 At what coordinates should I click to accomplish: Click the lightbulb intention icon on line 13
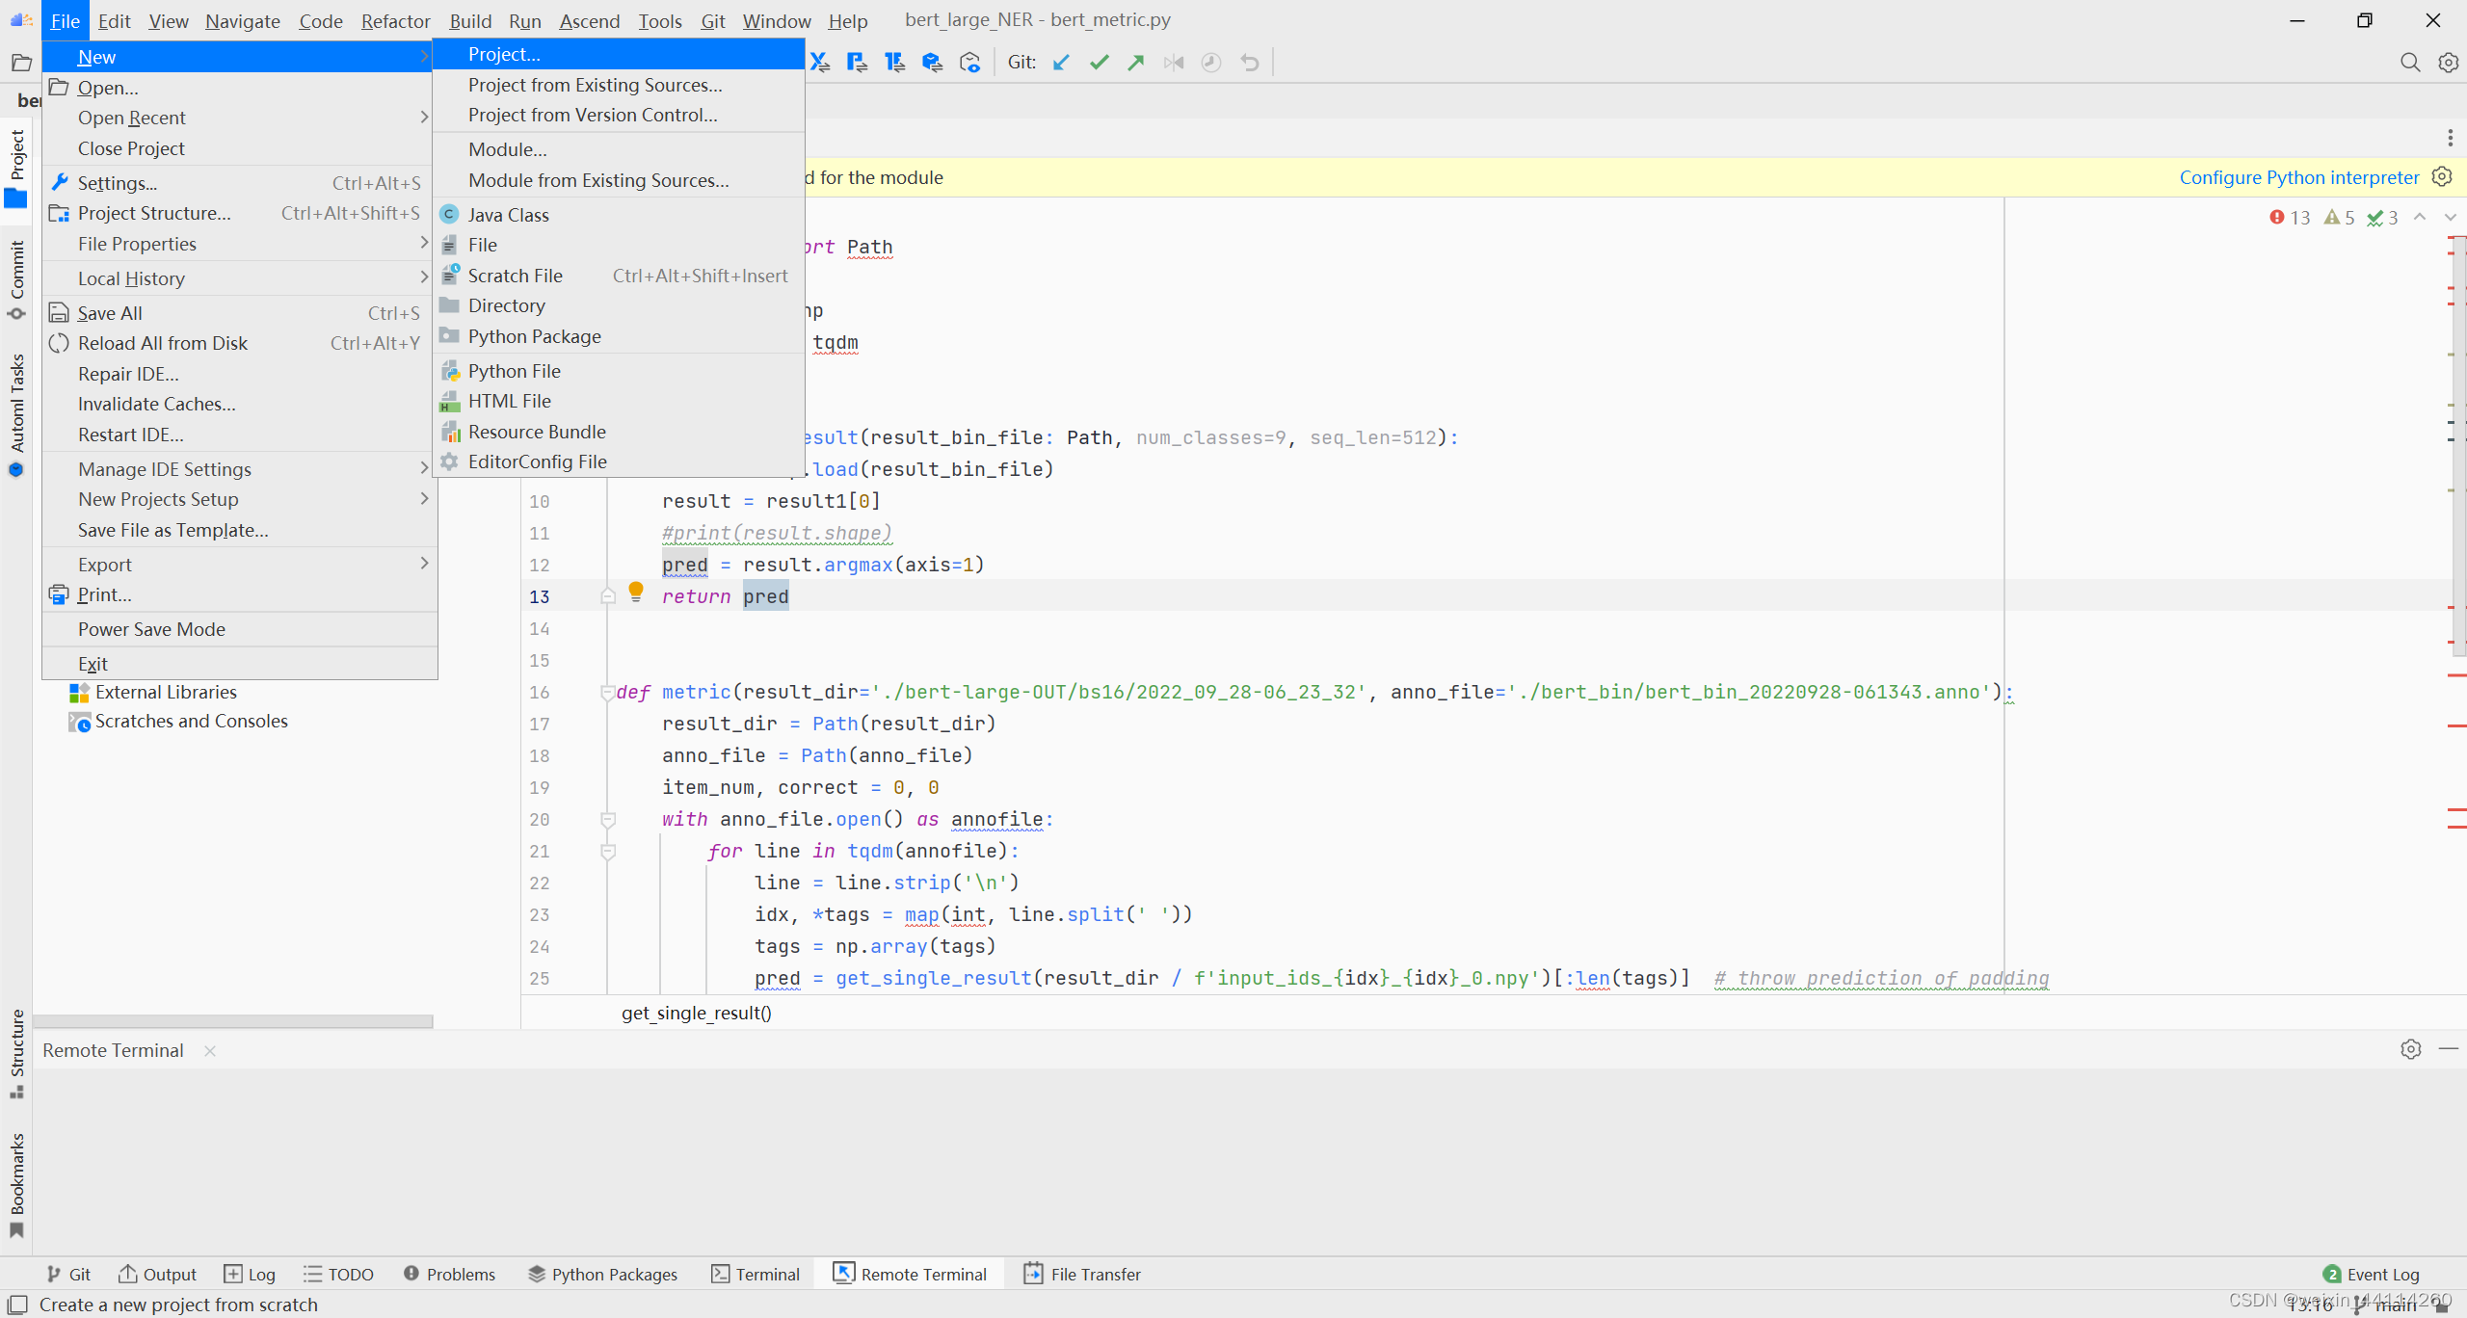coord(636,591)
